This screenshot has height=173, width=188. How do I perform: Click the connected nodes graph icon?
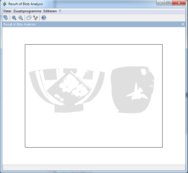pyautogui.click(x=35, y=18)
